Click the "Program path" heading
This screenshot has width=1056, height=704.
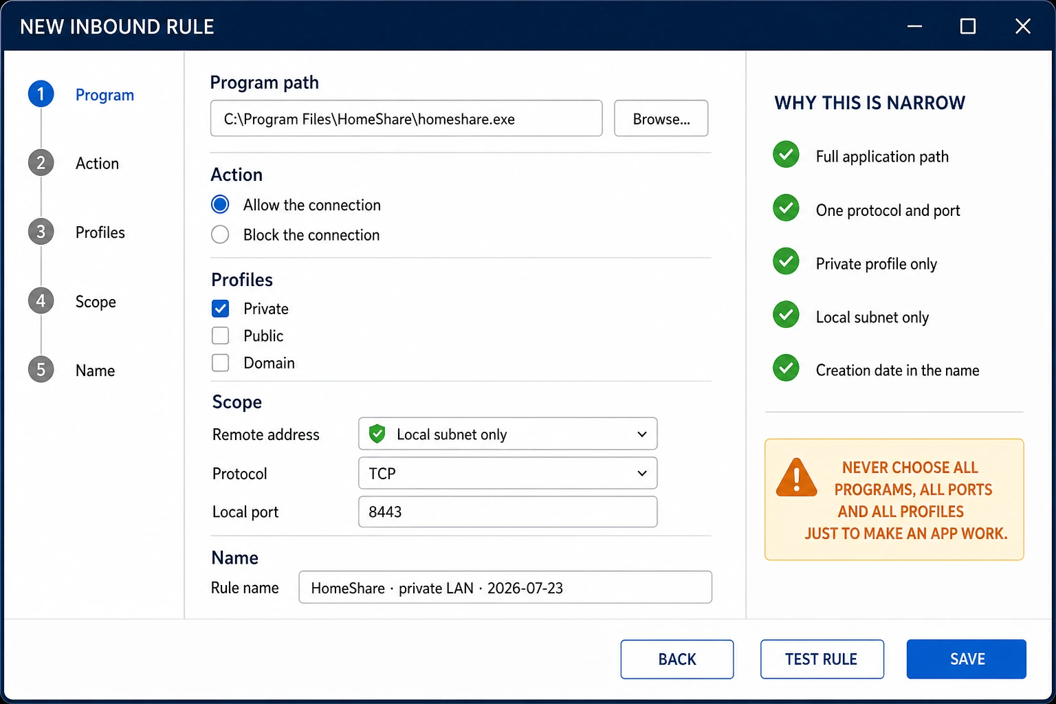(264, 82)
